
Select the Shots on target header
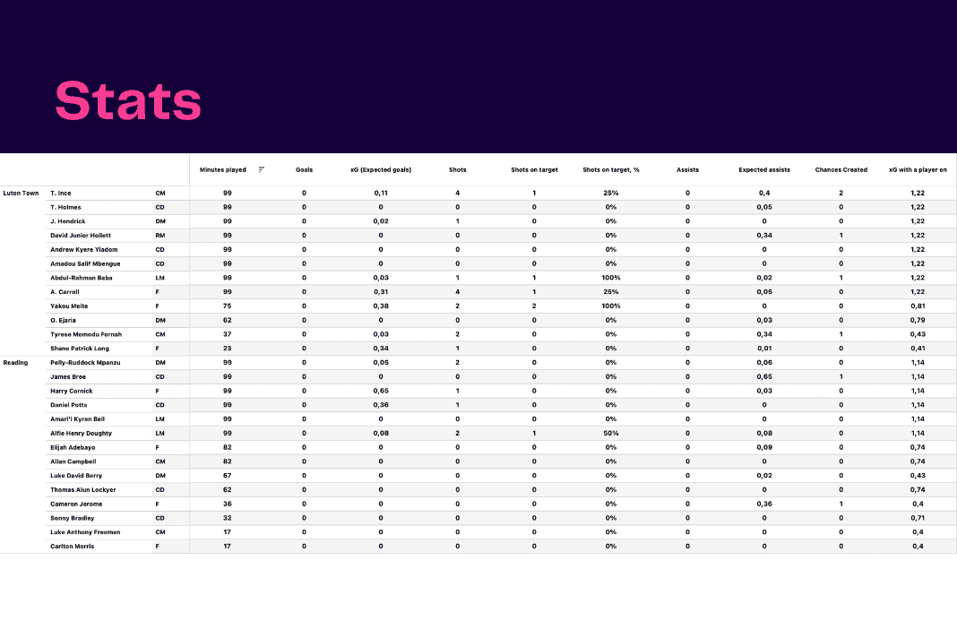534,169
